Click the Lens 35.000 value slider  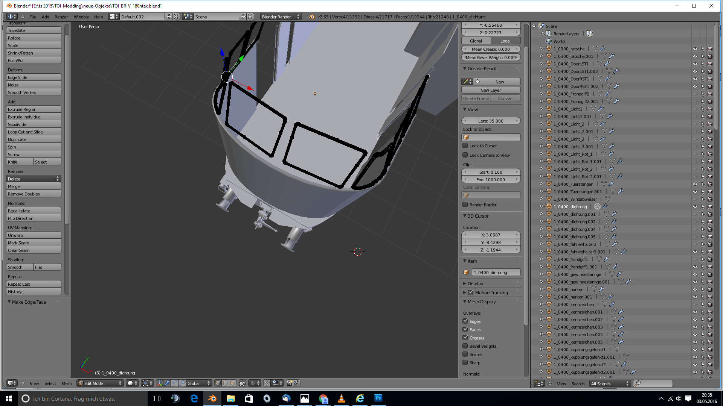pos(491,121)
